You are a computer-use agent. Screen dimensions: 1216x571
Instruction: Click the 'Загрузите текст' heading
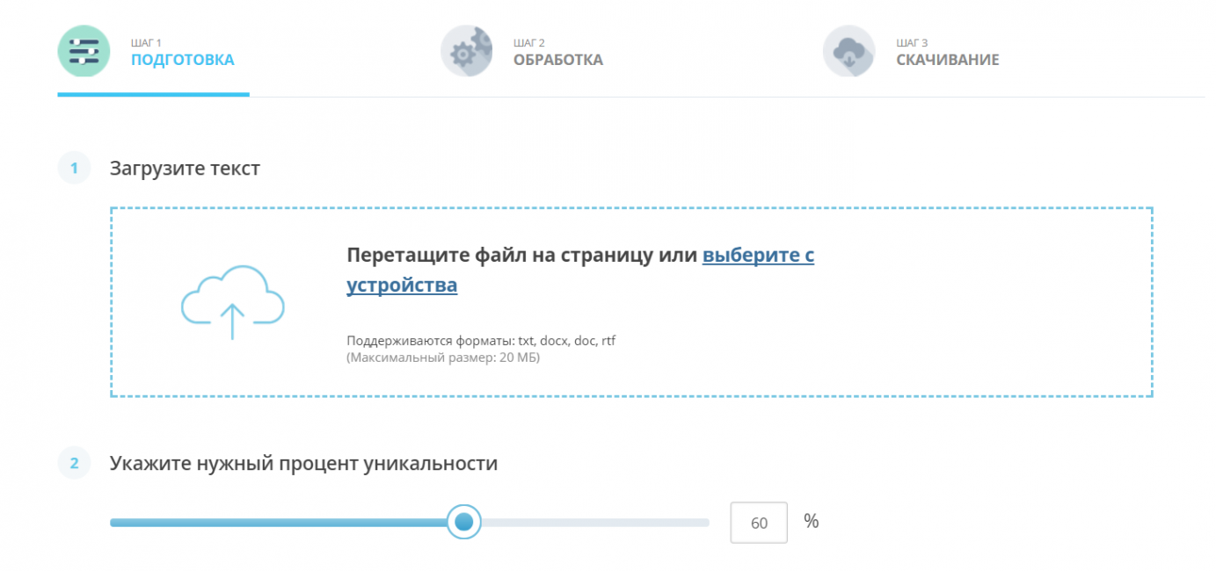[x=185, y=168]
